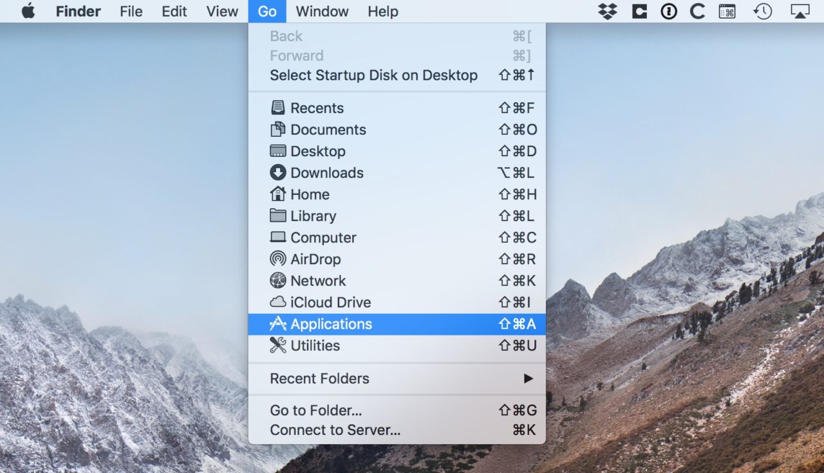Choose Connect to Server… menu item

(x=397, y=430)
